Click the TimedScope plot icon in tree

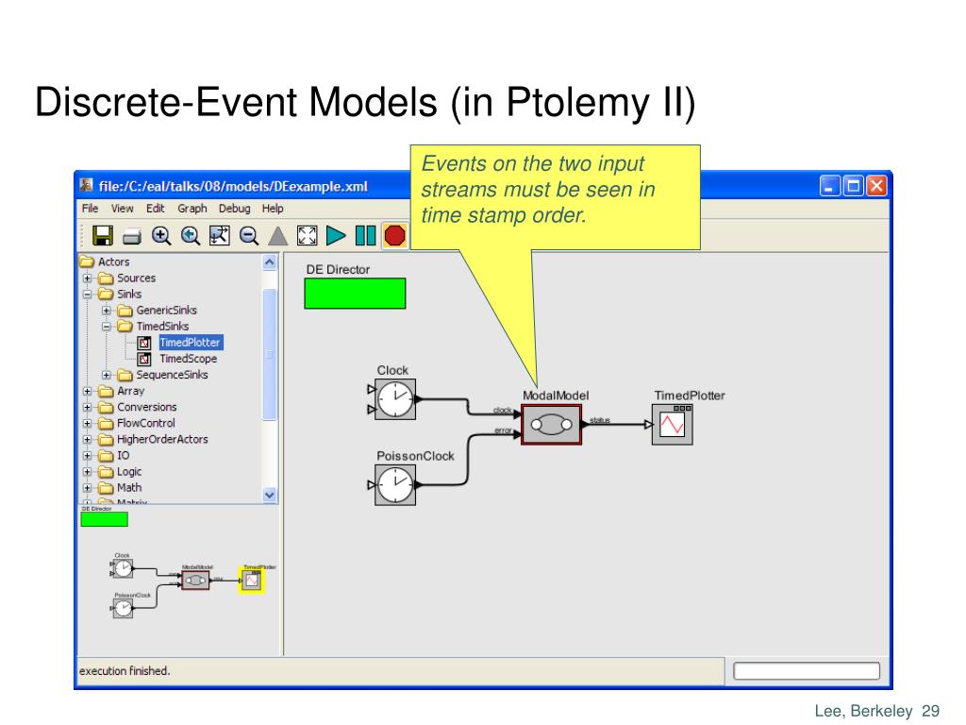144,359
